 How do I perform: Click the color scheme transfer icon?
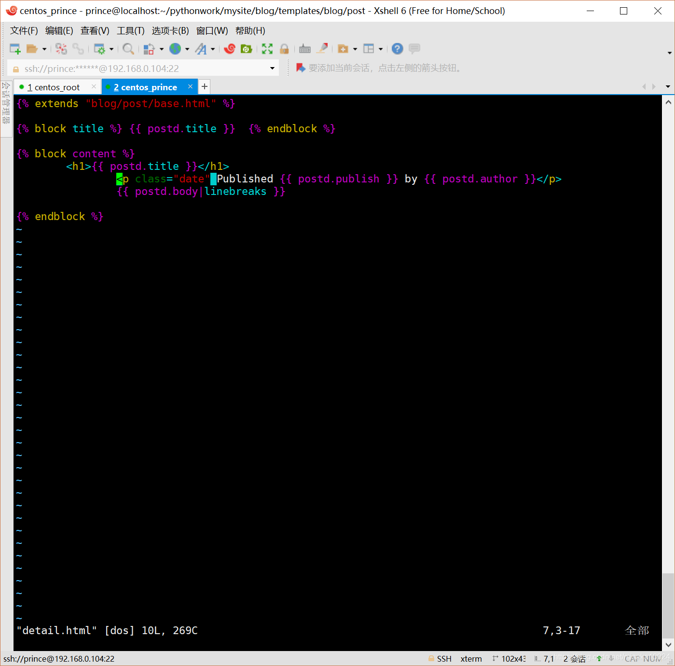coord(149,49)
